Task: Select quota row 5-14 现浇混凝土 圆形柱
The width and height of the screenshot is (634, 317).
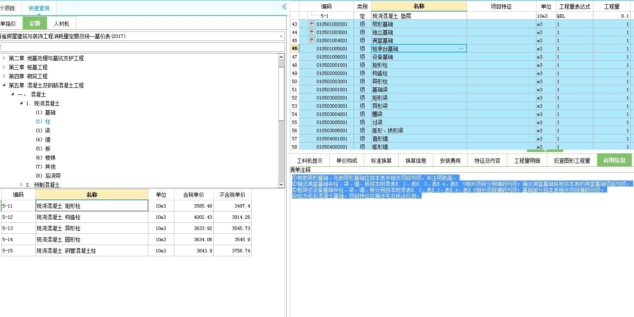Action: 126,239
